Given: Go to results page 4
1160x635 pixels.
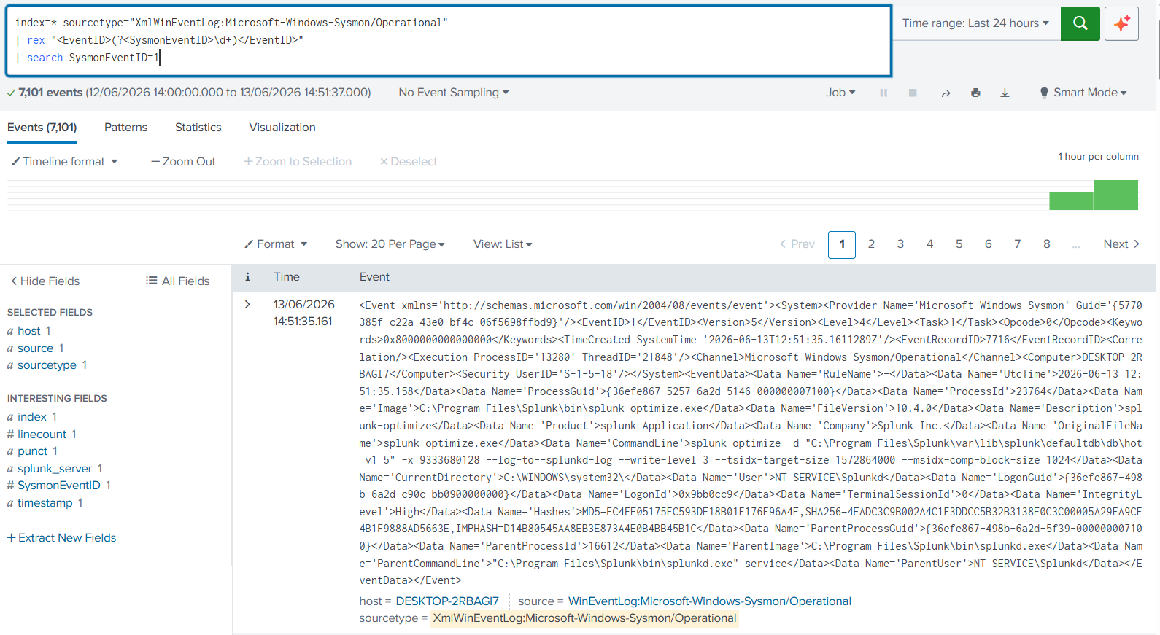Looking at the screenshot, I should click(x=929, y=244).
